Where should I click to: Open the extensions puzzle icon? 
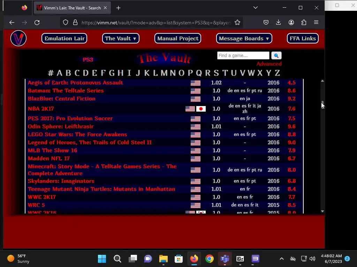pyautogui.click(x=304, y=23)
